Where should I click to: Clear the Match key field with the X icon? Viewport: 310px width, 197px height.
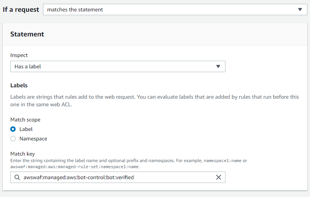click(219, 177)
